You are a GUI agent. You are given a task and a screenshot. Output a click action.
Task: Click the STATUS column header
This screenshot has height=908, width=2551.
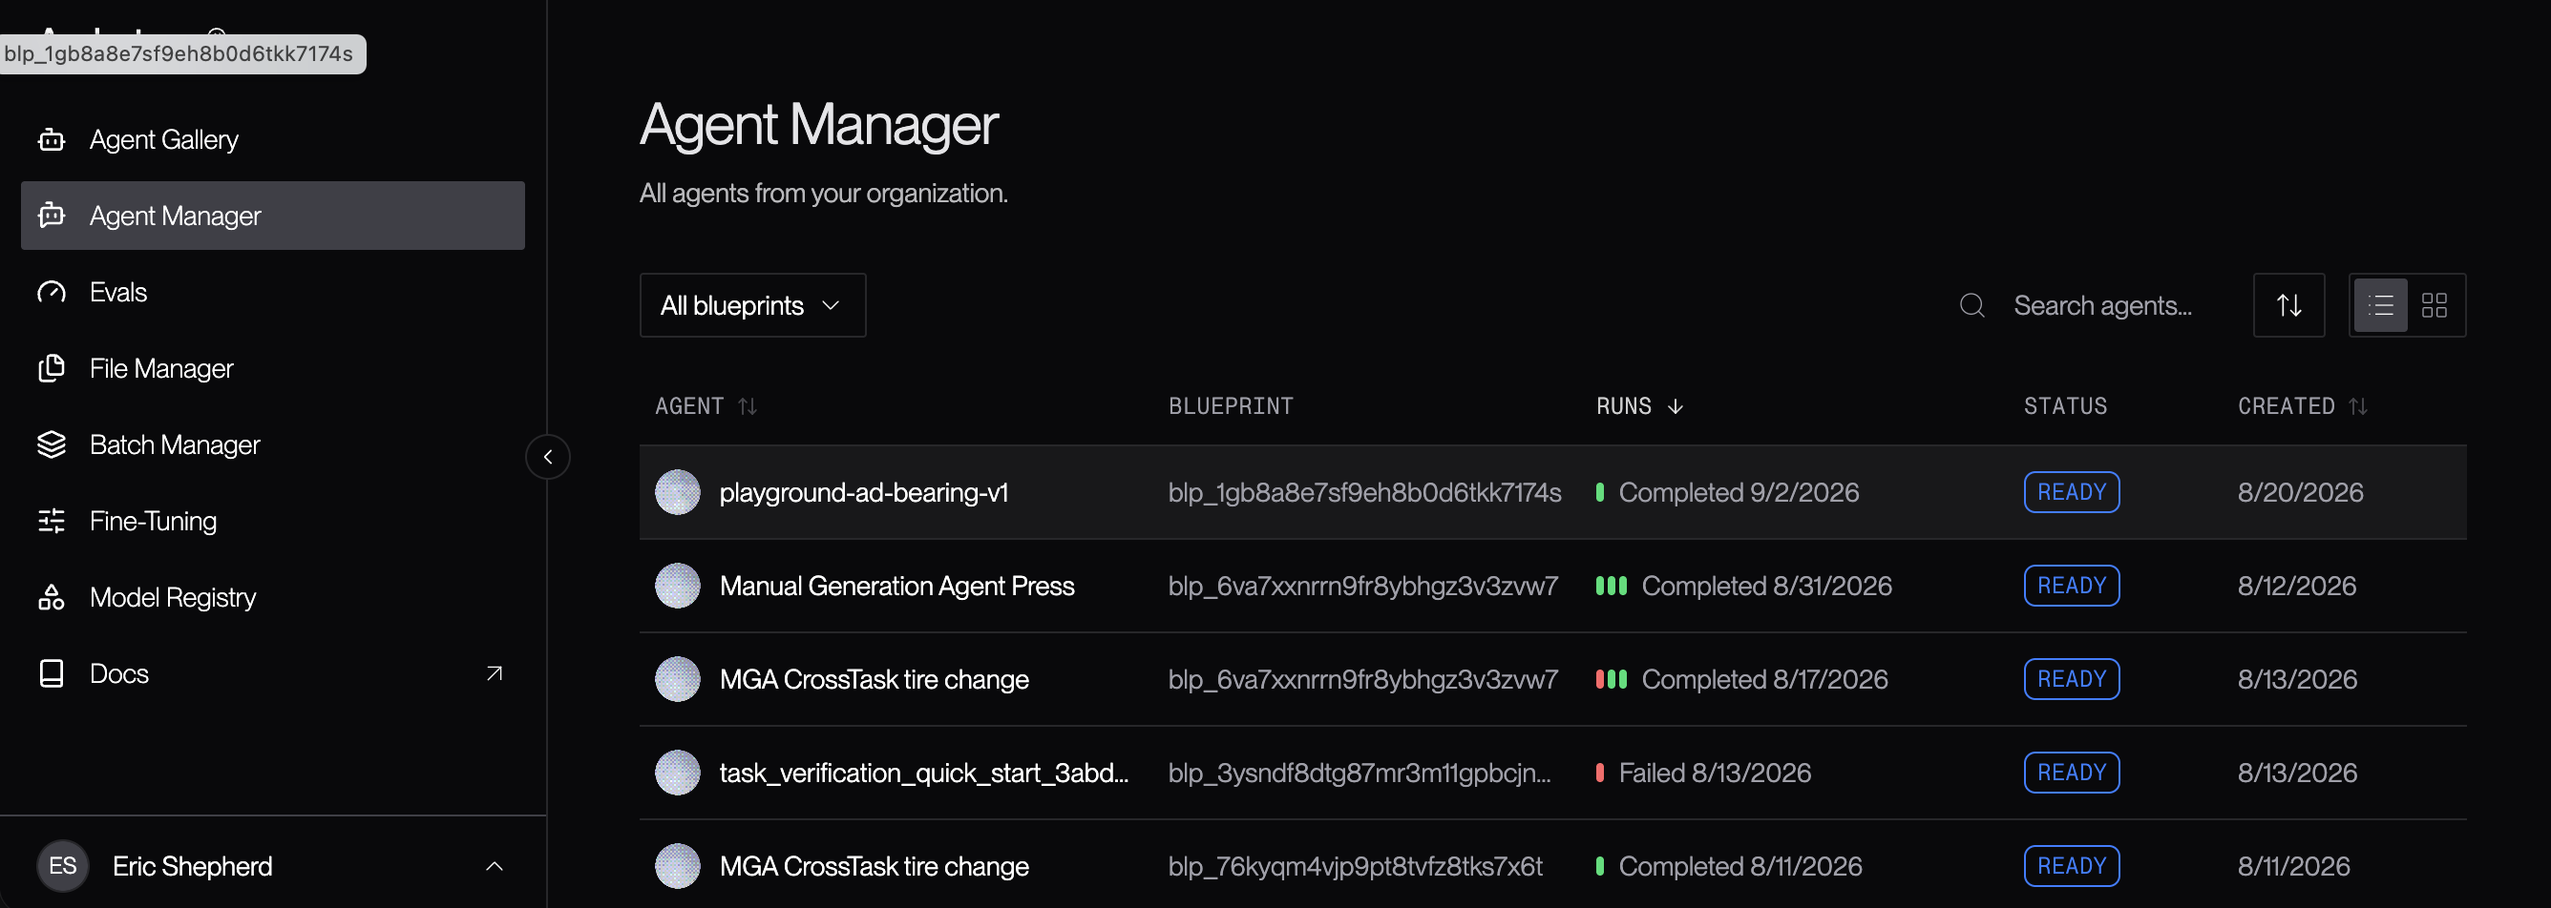tap(2065, 405)
